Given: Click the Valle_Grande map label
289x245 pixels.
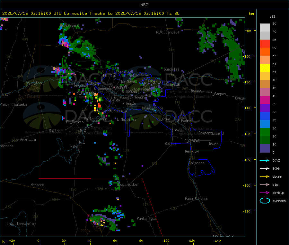Looking at the screenshot, I should pyautogui.click(x=95, y=119).
